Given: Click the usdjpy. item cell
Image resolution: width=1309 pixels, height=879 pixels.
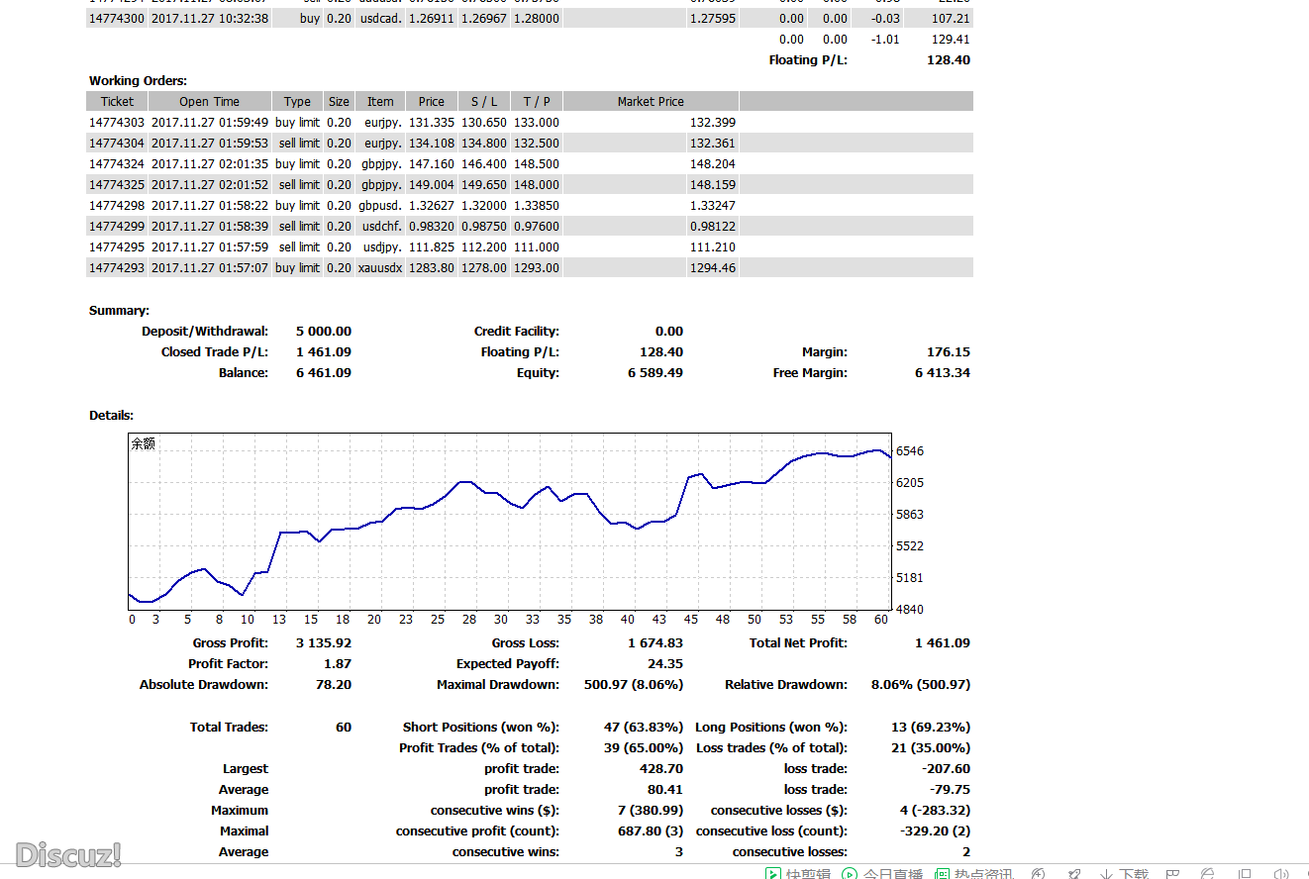Looking at the screenshot, I should click(382, 246).
